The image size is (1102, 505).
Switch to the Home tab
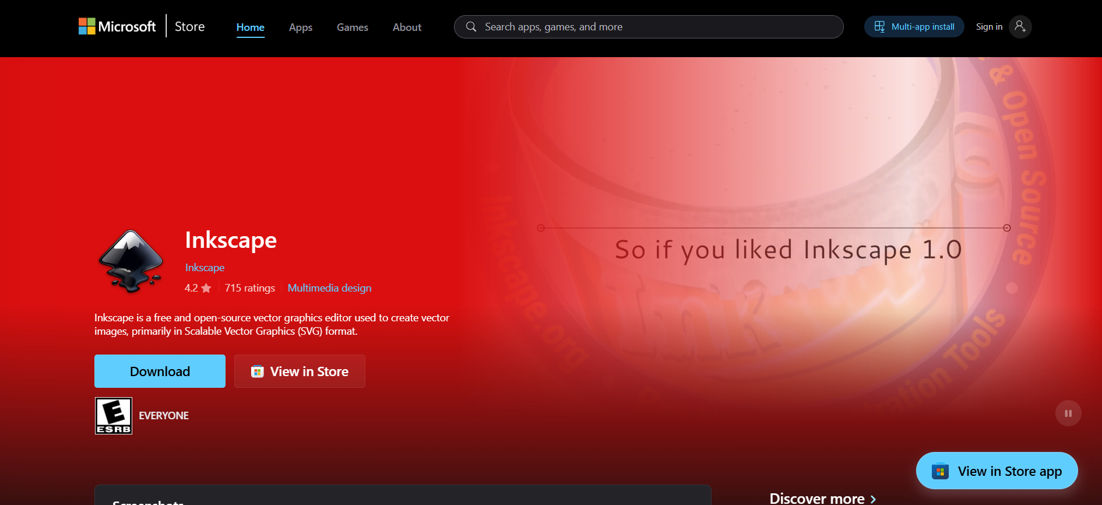point(250,27)
